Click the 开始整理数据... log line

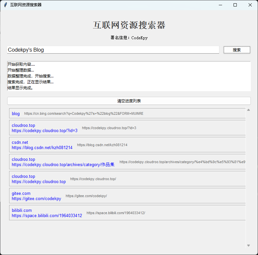tap(21, 70)
